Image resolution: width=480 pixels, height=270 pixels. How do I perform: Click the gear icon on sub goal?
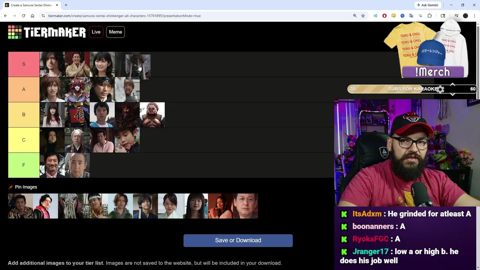pyautogui.click(x=441, y=89)
